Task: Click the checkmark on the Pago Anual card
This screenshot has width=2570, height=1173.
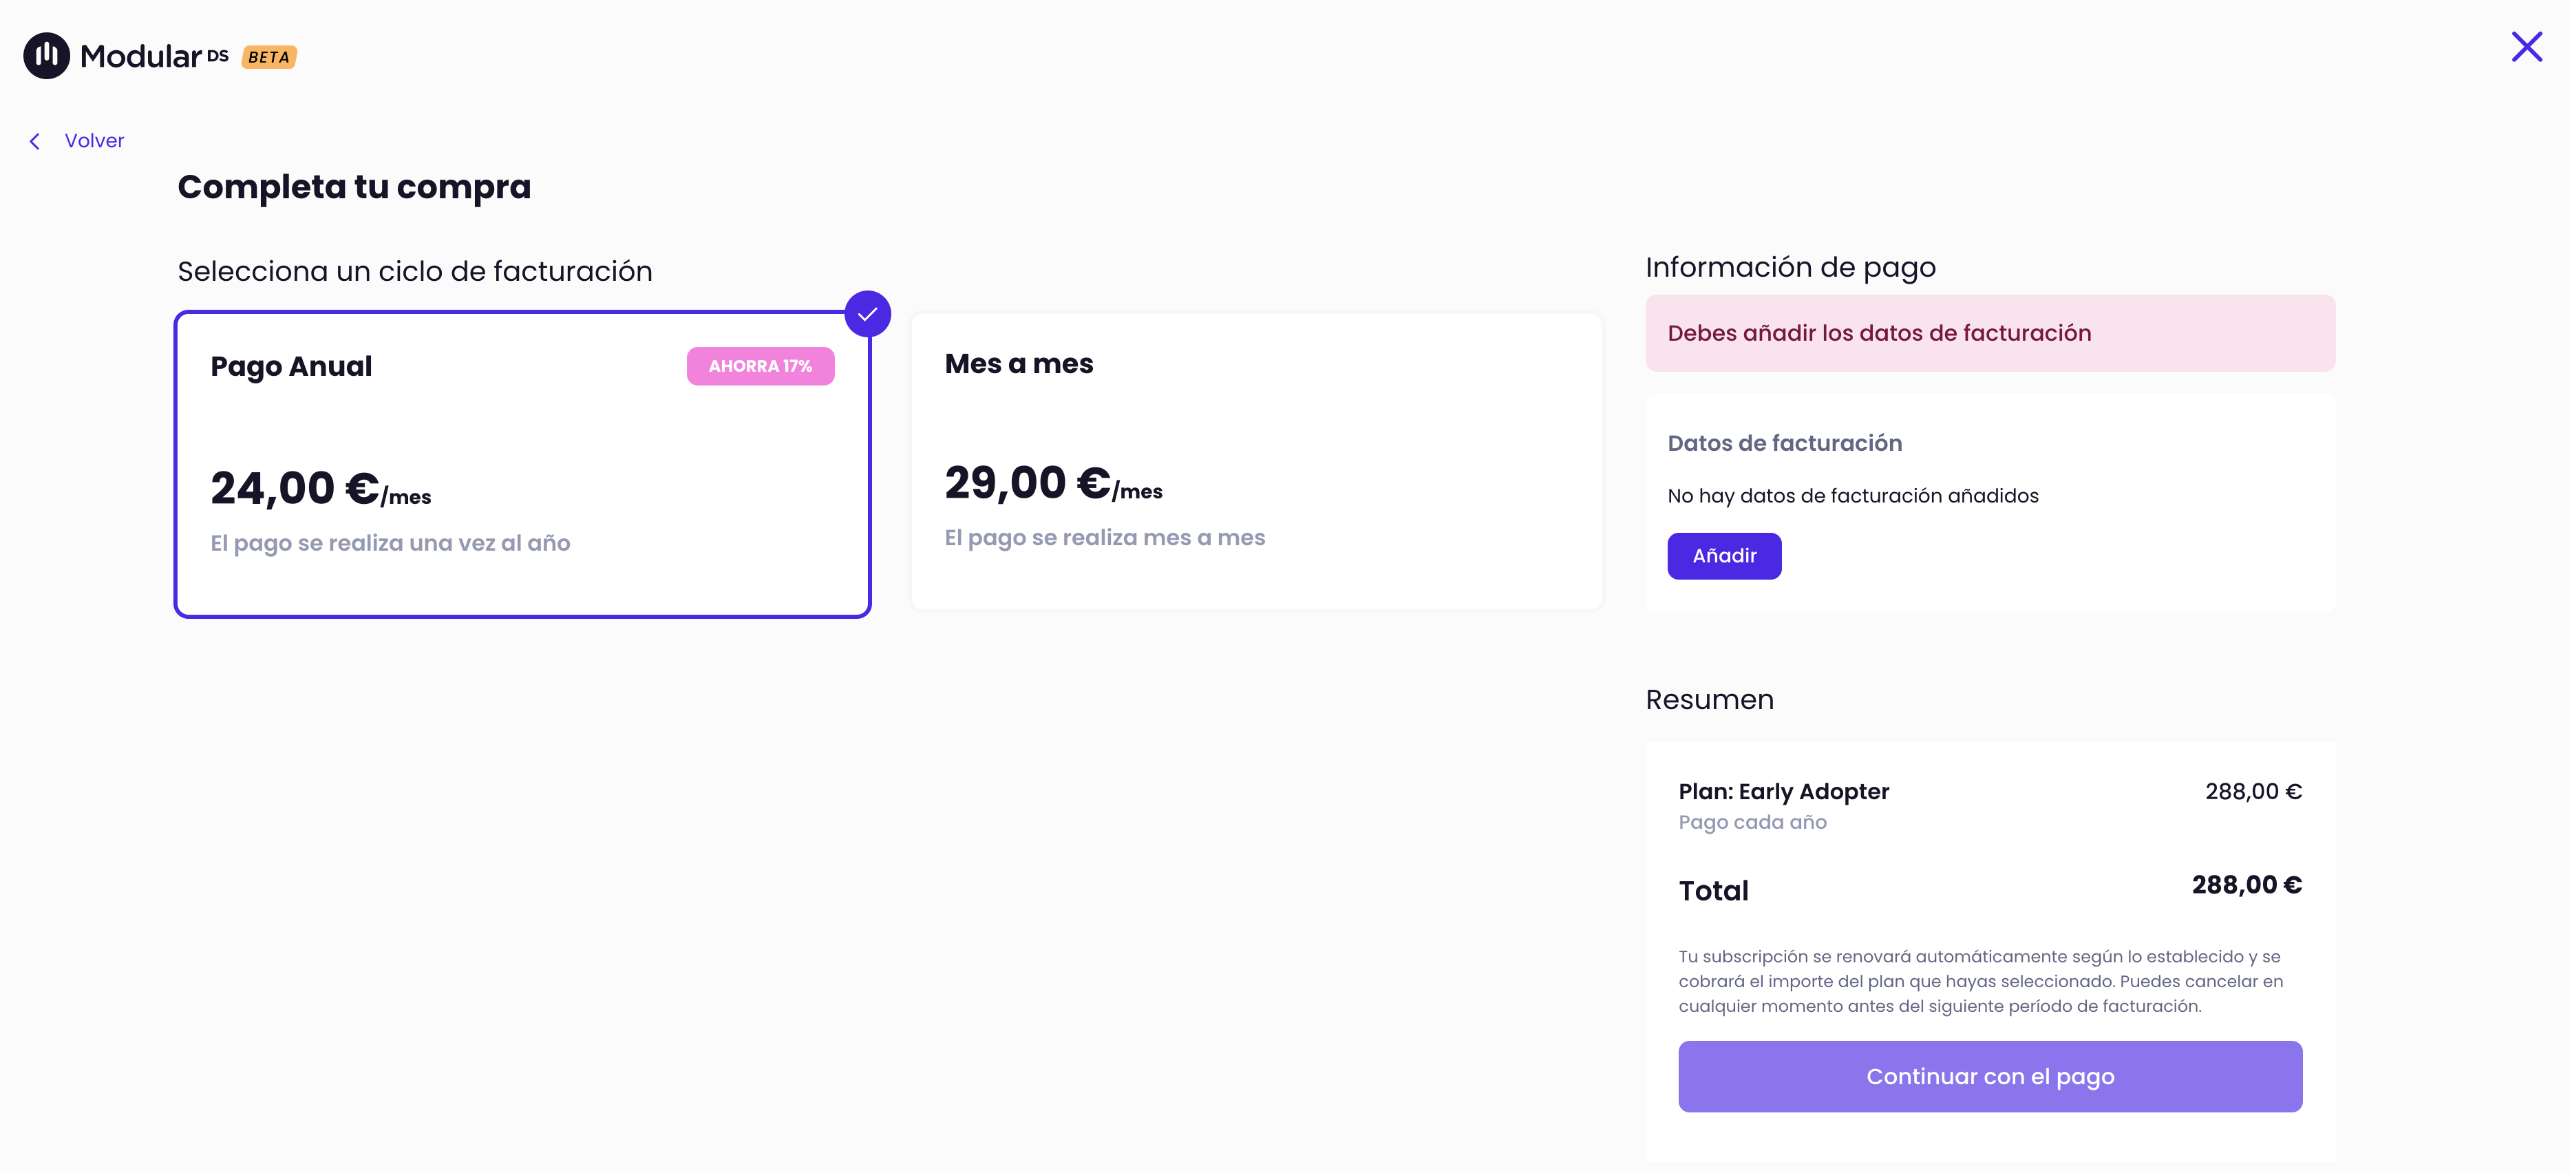Action: point(867,313)
